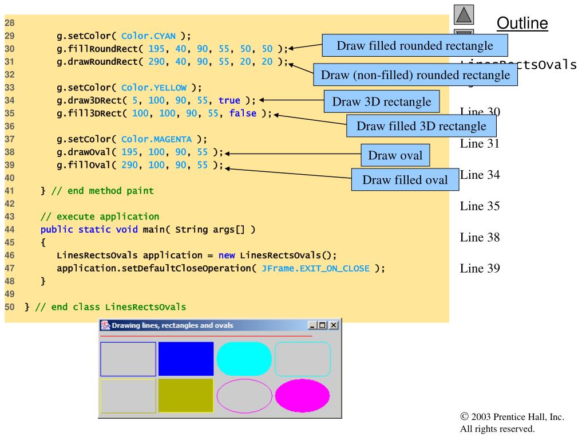Close the Drawing lines, rectangles and ovals window
The width and height of the screenshot is (586, 440).
click(x=334, y=325)
